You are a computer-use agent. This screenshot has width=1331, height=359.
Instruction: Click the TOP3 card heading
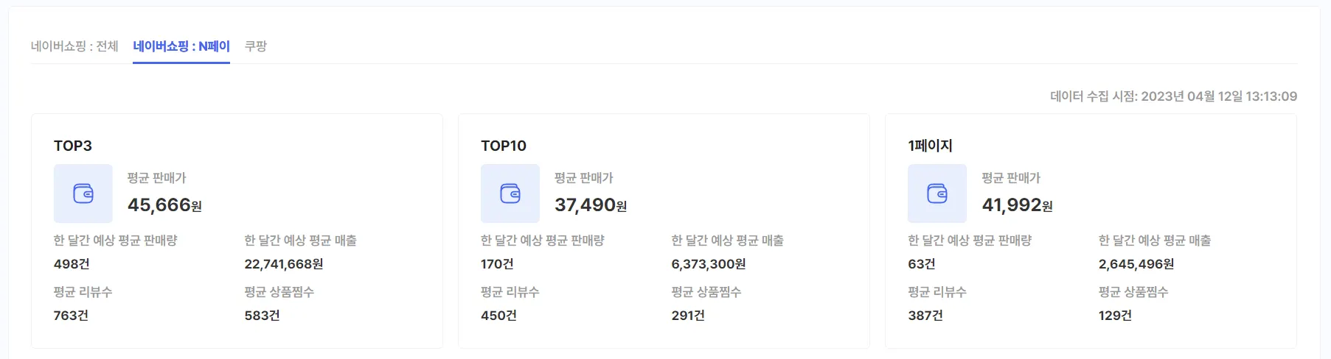point(73,146)
